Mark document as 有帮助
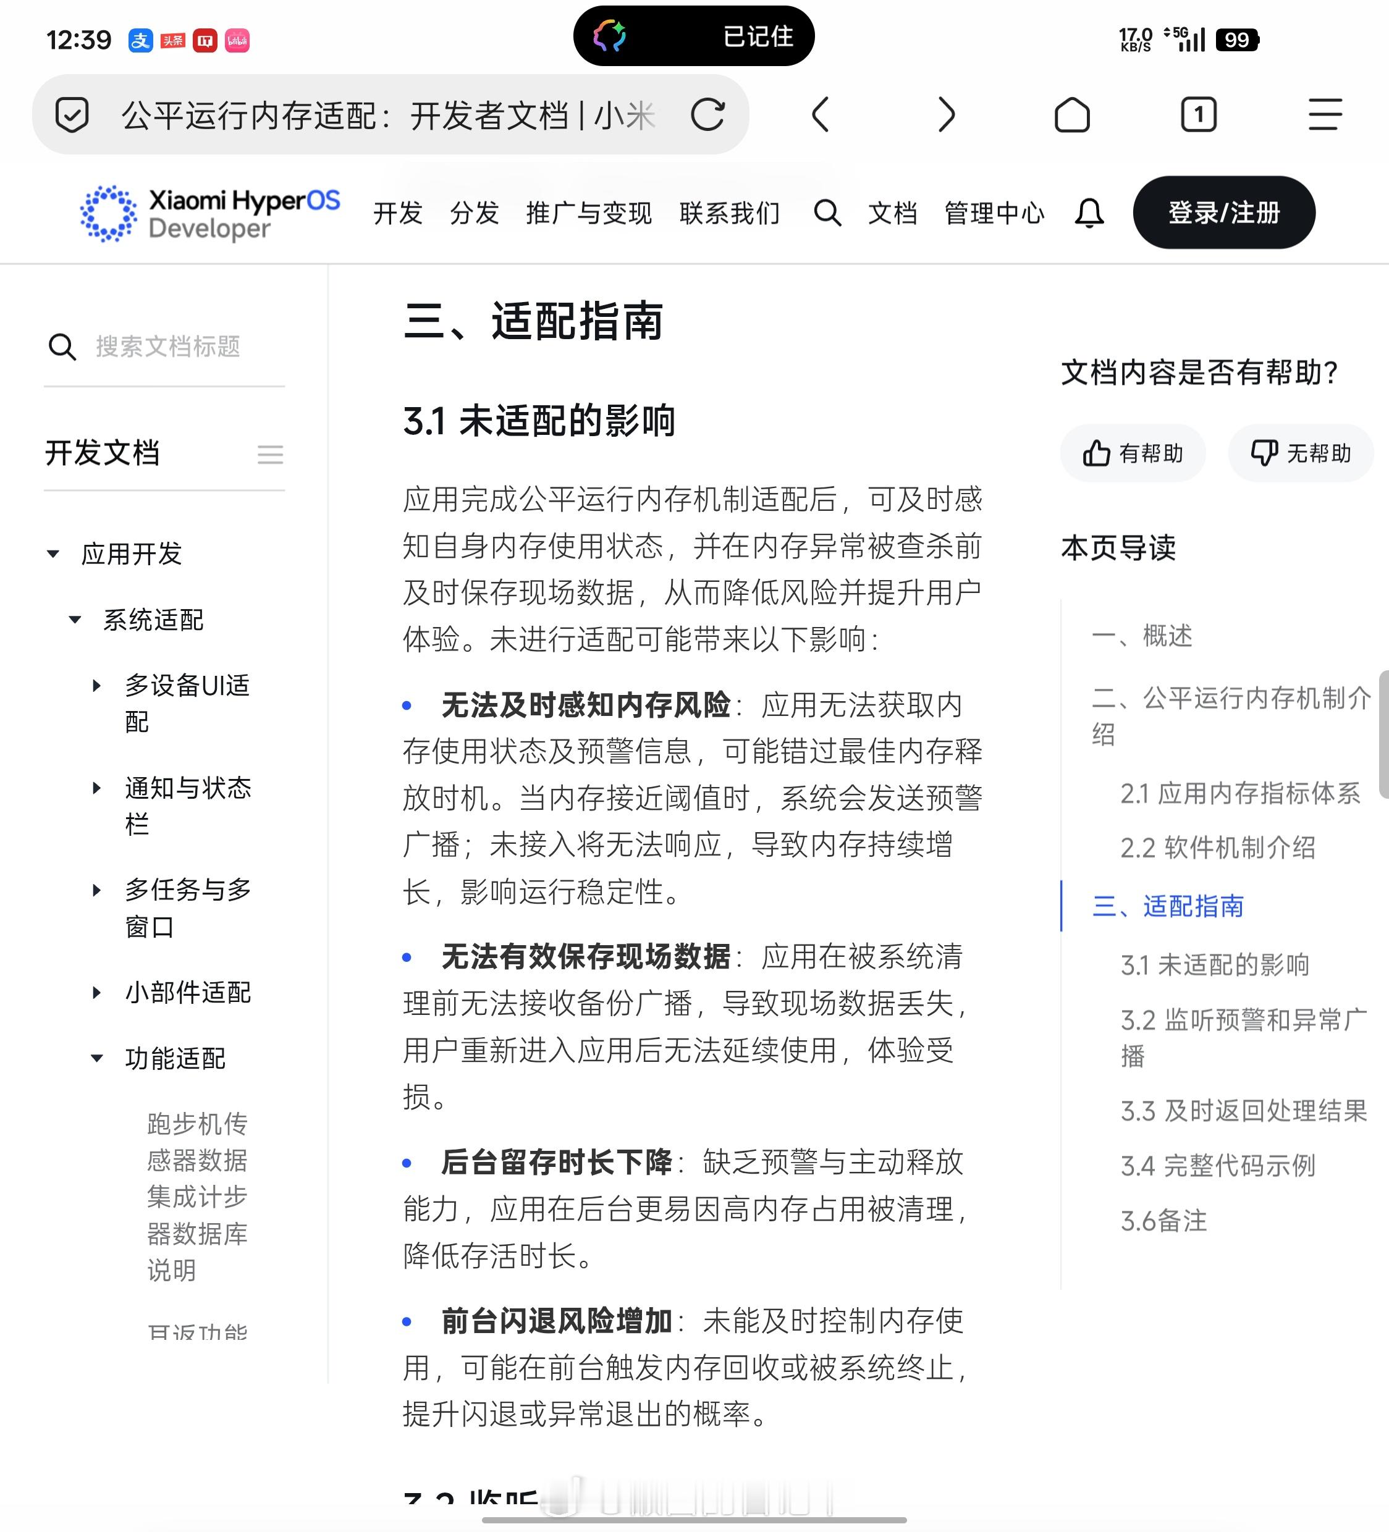Image resolution: width=1389 pixels, height=1532 pixels. pos(1133,453)
